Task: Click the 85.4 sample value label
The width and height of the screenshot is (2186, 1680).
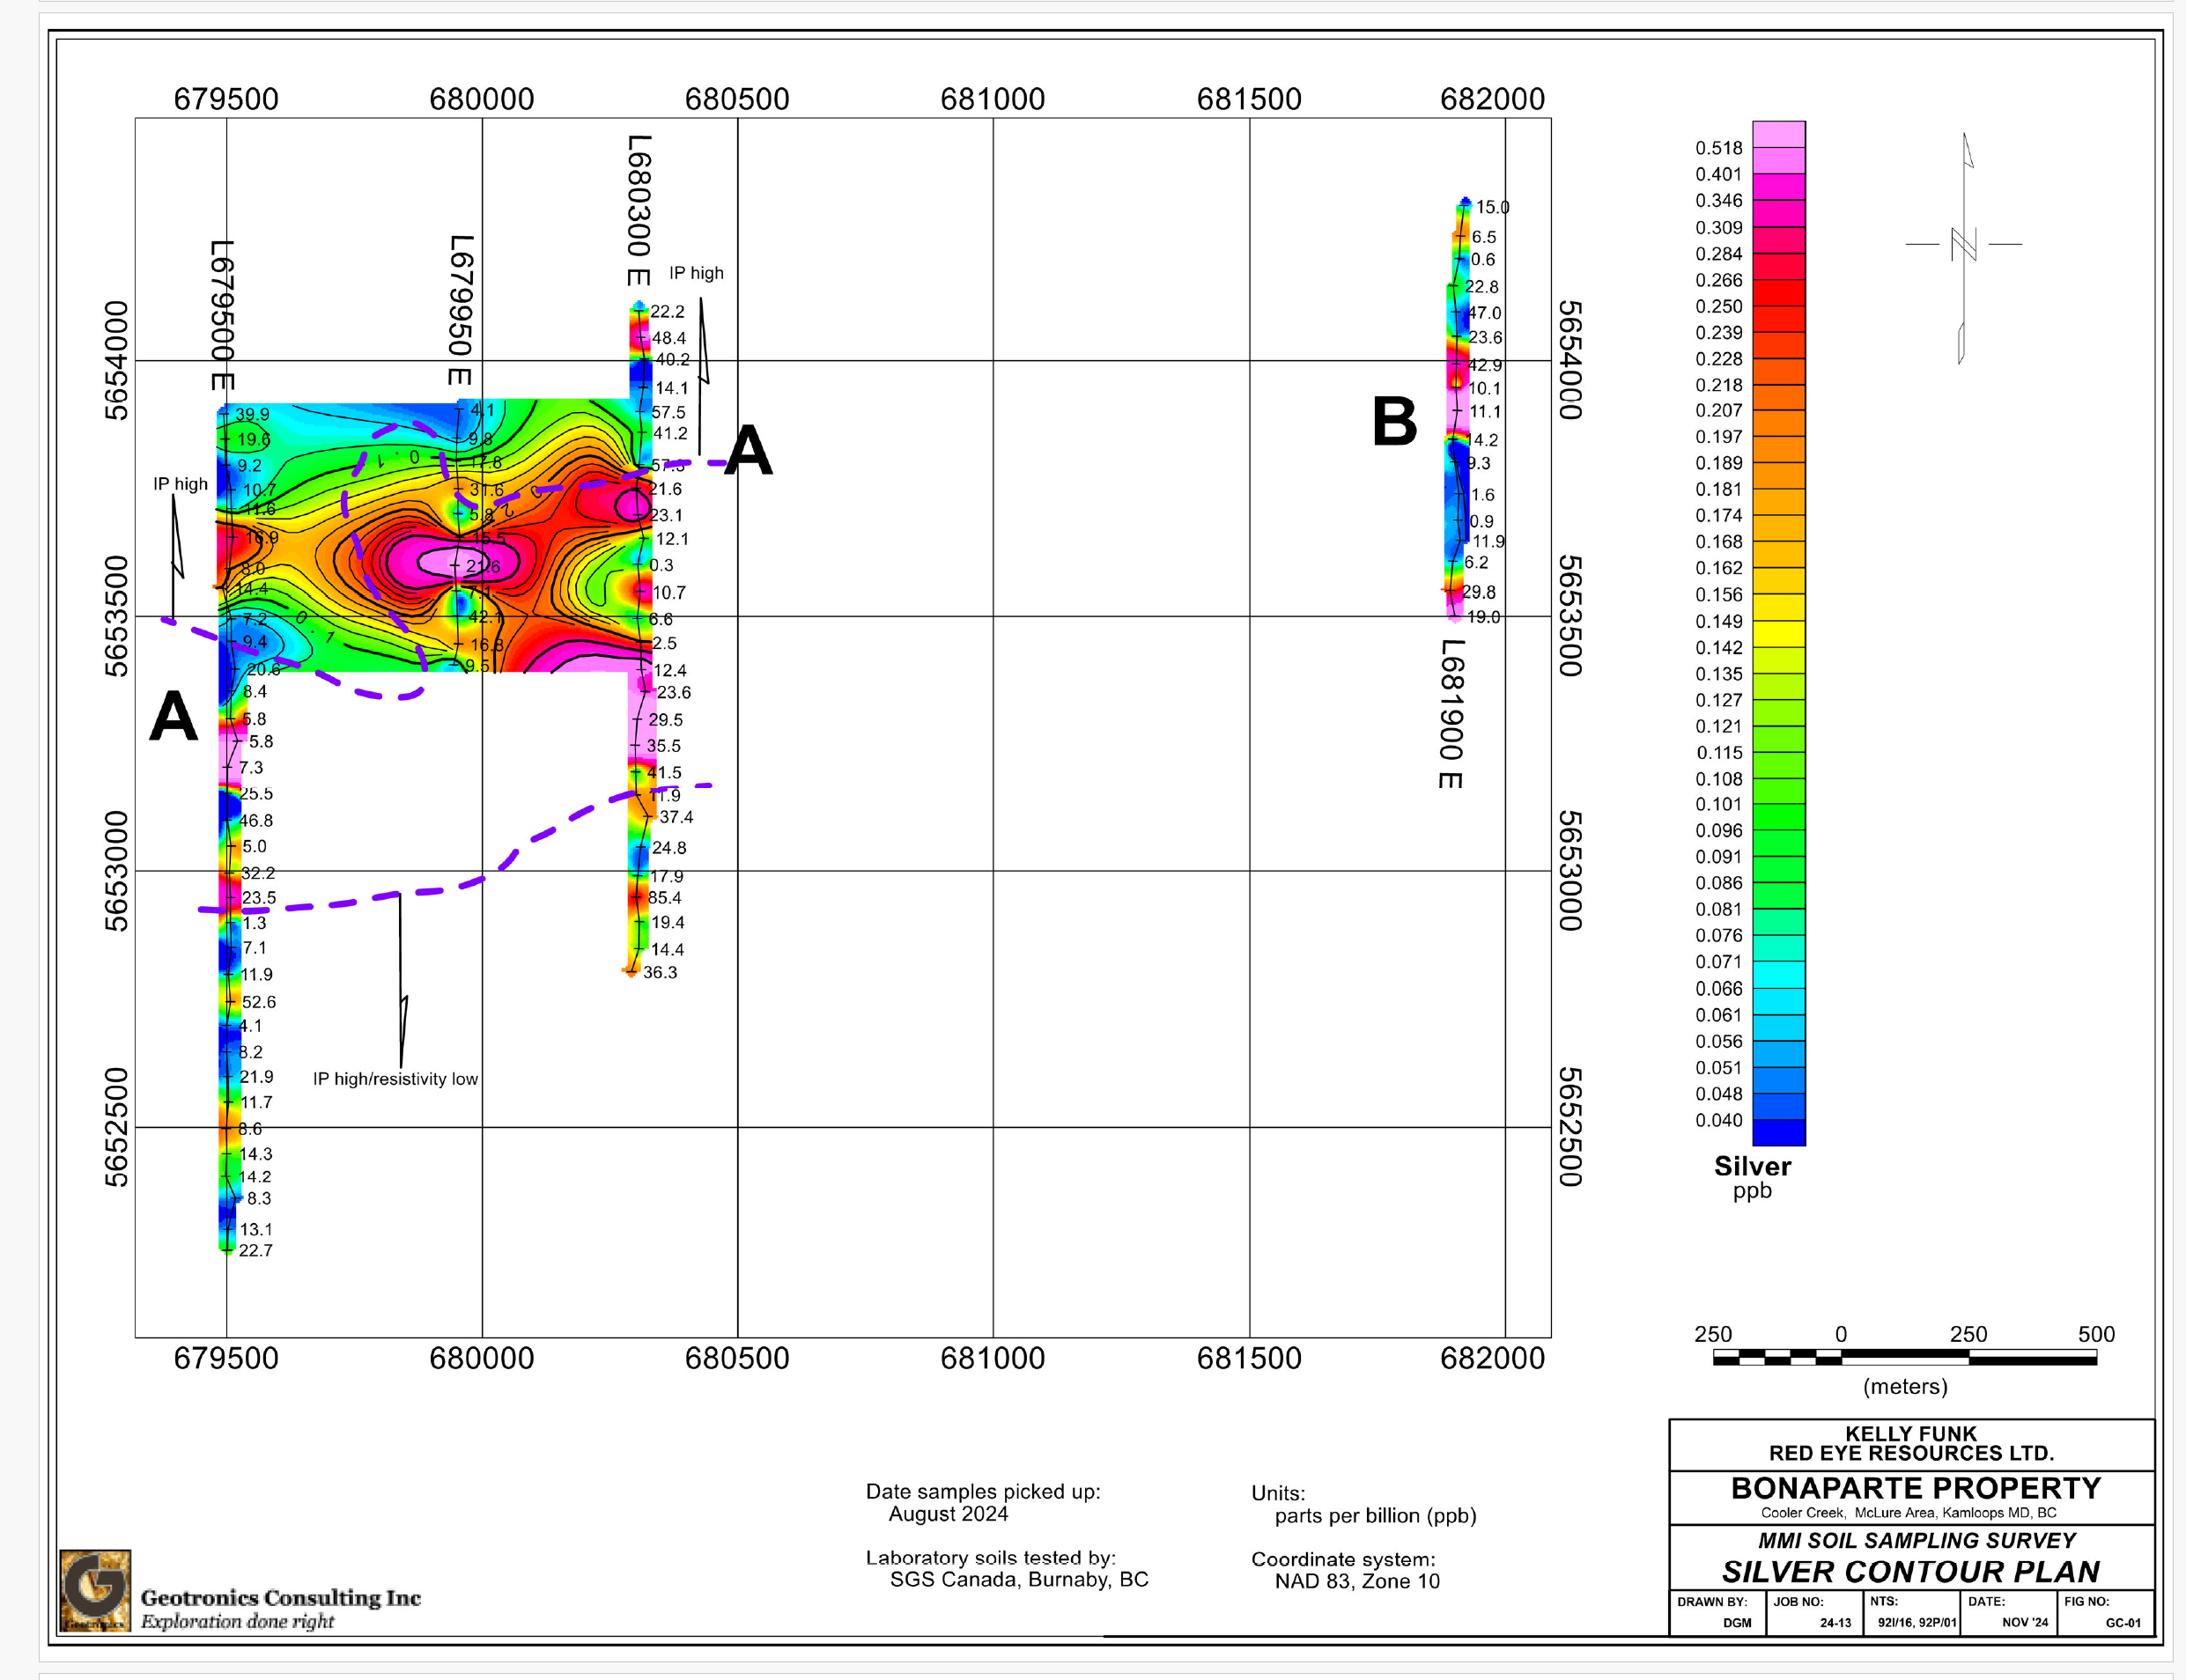Action: click(x=665, y=898)
